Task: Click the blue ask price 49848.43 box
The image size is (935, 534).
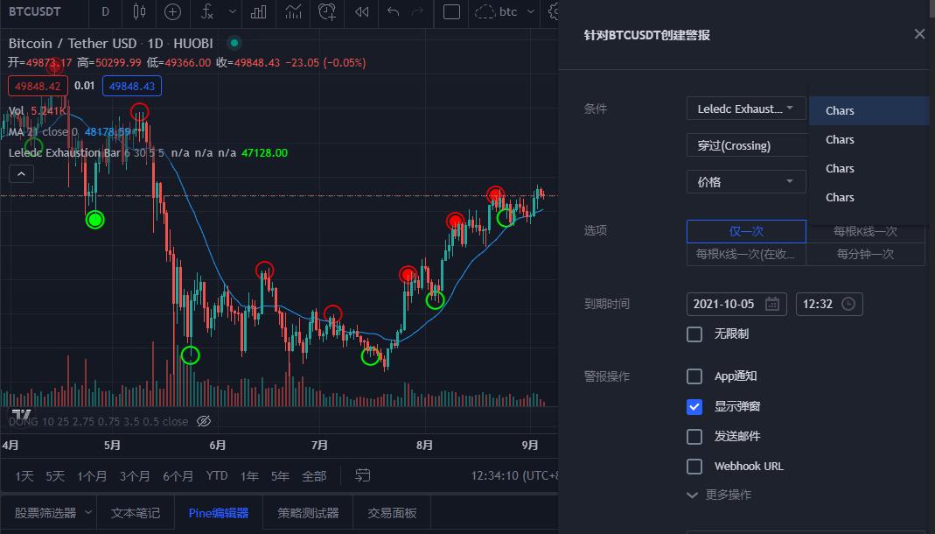Action: point(132,86)
